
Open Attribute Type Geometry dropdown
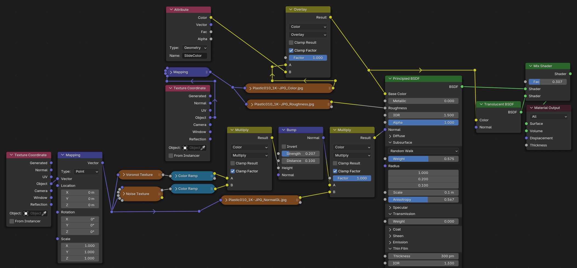coord(195,48)
